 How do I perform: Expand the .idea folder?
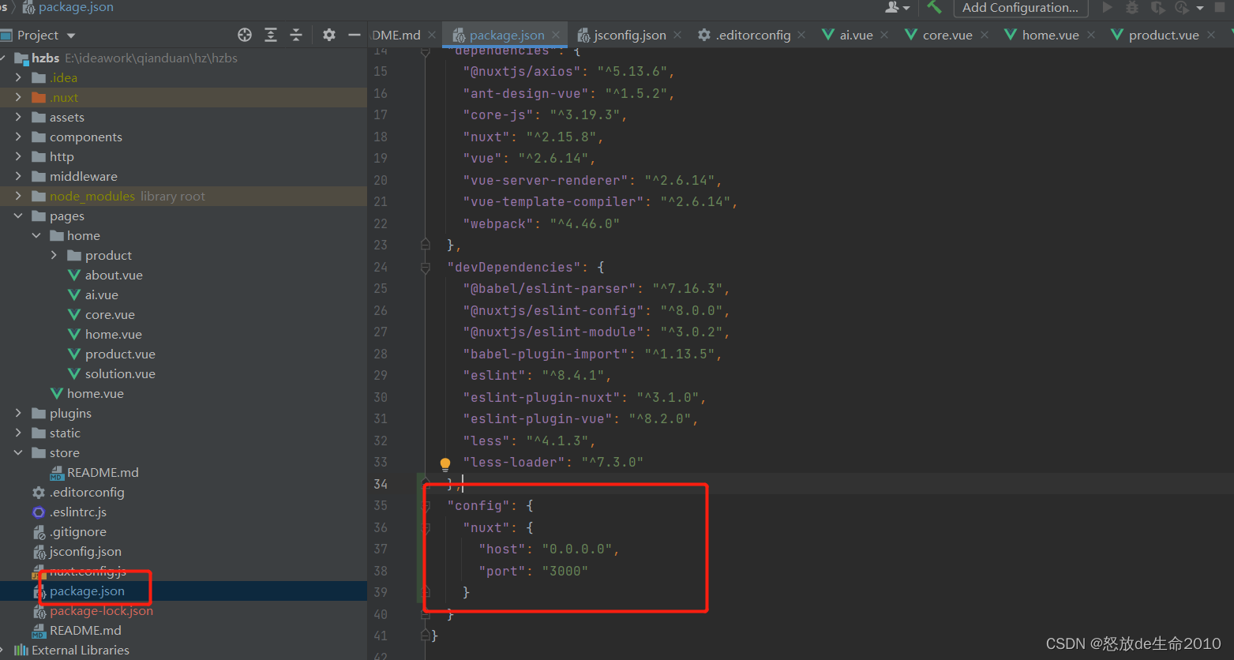[x=19, y=77]
